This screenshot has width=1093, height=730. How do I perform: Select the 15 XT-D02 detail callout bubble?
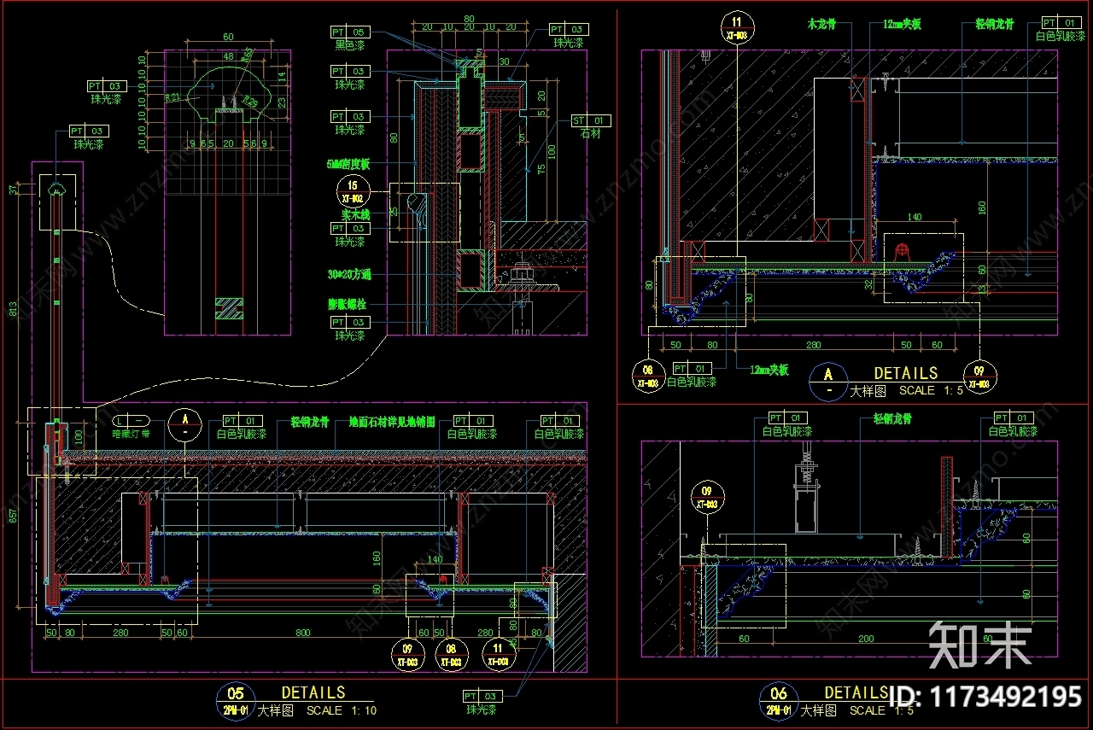pyautogui.click(x=354, y=190)
